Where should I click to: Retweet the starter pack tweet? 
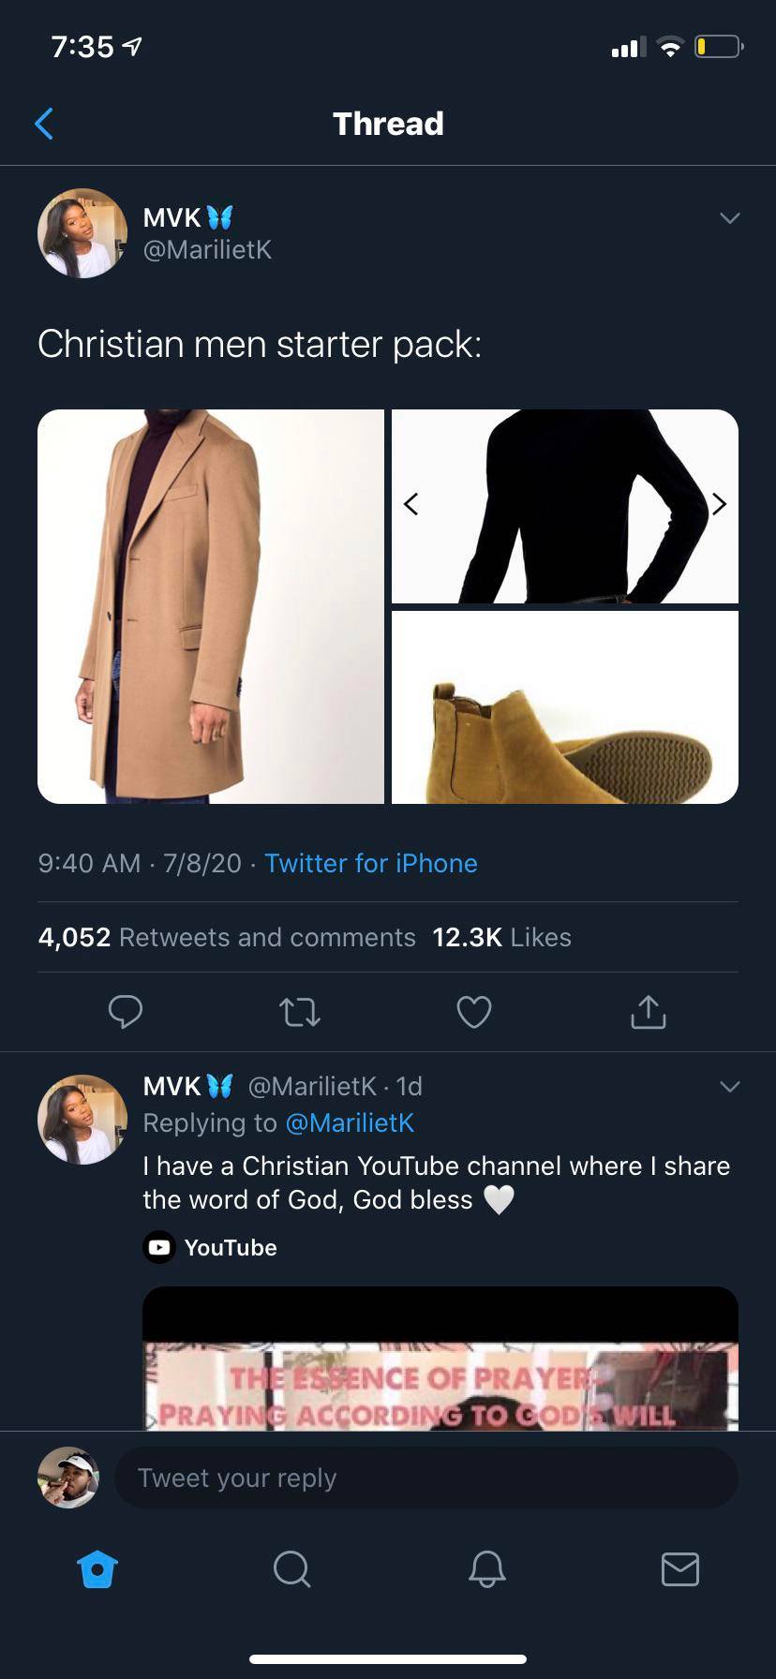[300, 1012]
